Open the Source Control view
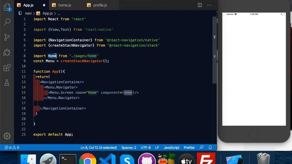 [x=7, y=37]
